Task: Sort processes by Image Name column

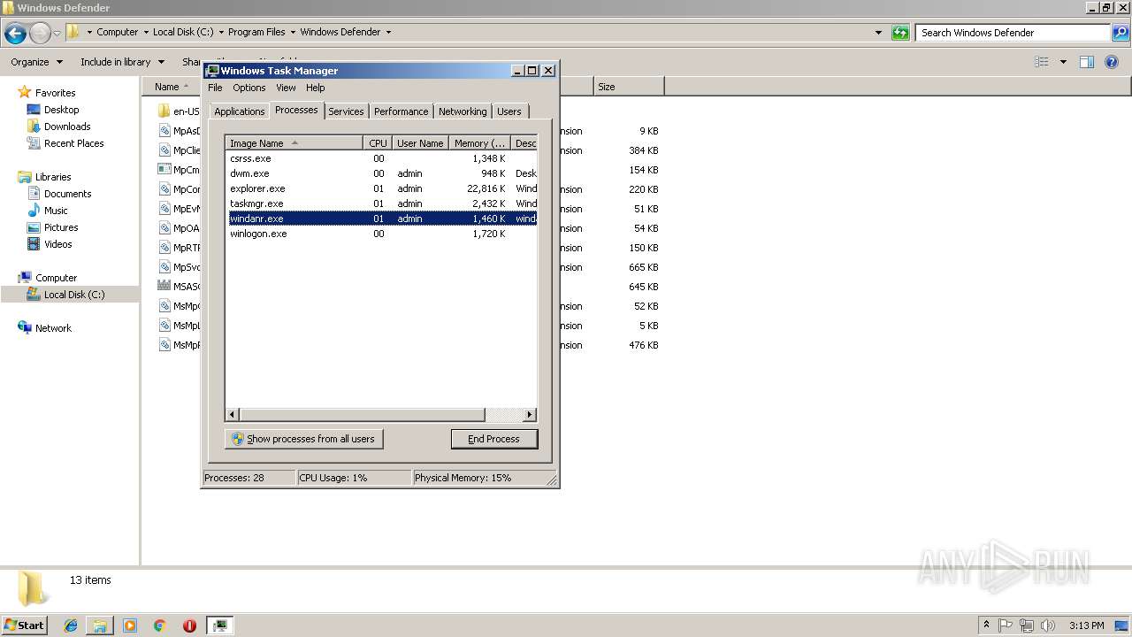Action: (294, 143)
